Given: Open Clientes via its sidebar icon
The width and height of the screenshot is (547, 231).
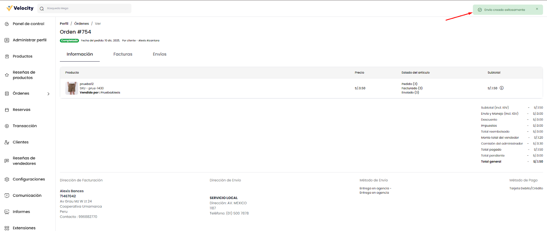Looking at the screenshot, I should [7, 142].
